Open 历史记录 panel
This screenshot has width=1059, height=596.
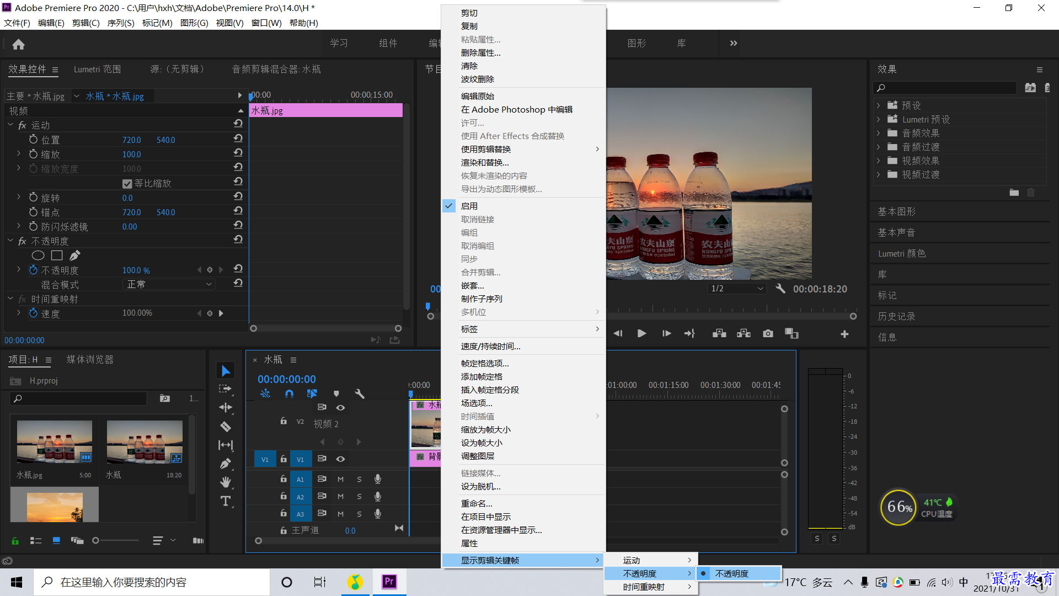[897, 316]
